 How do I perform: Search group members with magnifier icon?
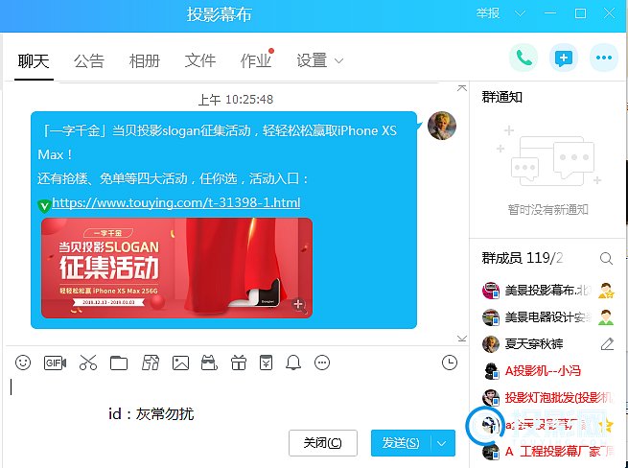pyautogui.click(x=606, y=258)
